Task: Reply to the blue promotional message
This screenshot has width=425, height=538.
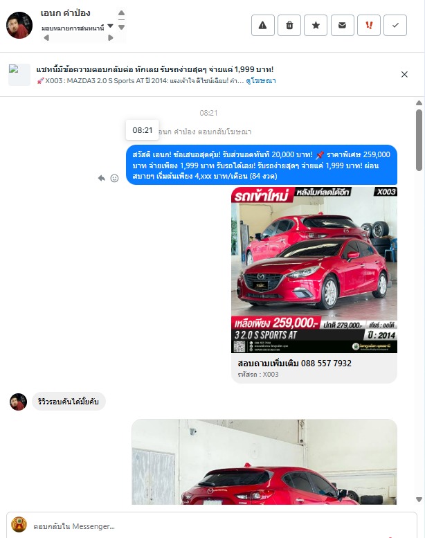Action: (x=102, y=178)
